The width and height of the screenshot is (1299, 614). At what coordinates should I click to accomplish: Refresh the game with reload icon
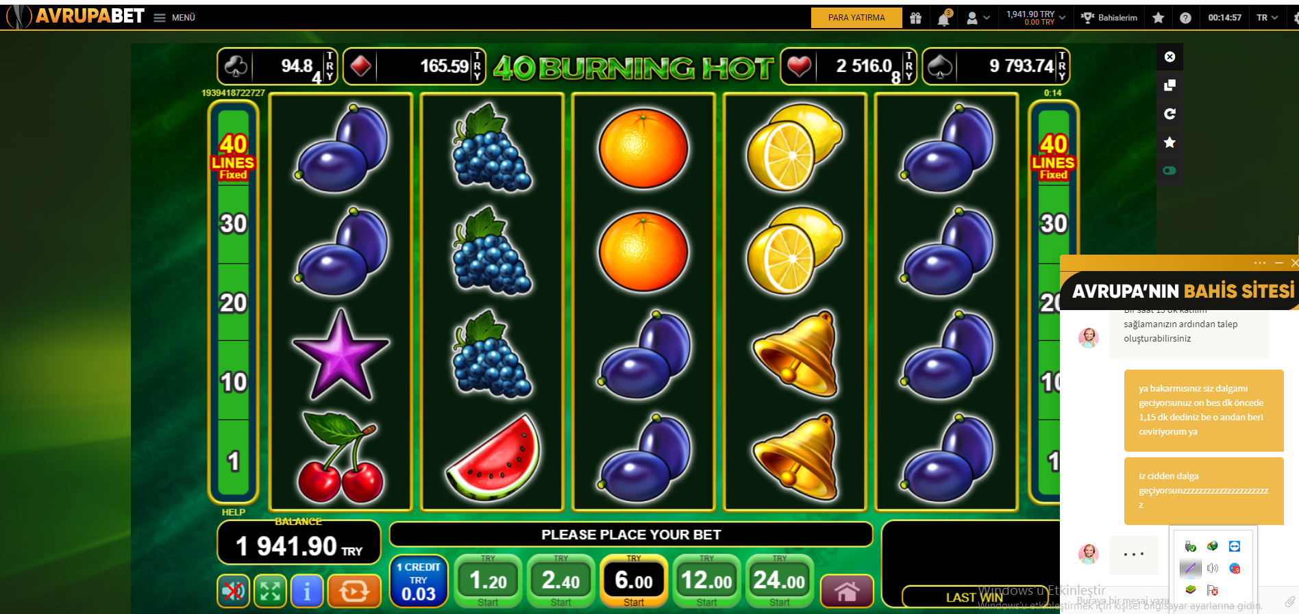click(x=1170, y=114)
